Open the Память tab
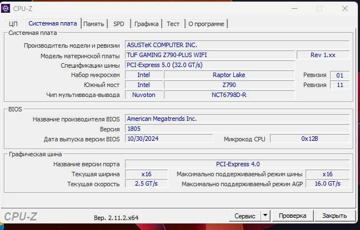Viewport: 360px width, 230px height. [94, 24]
